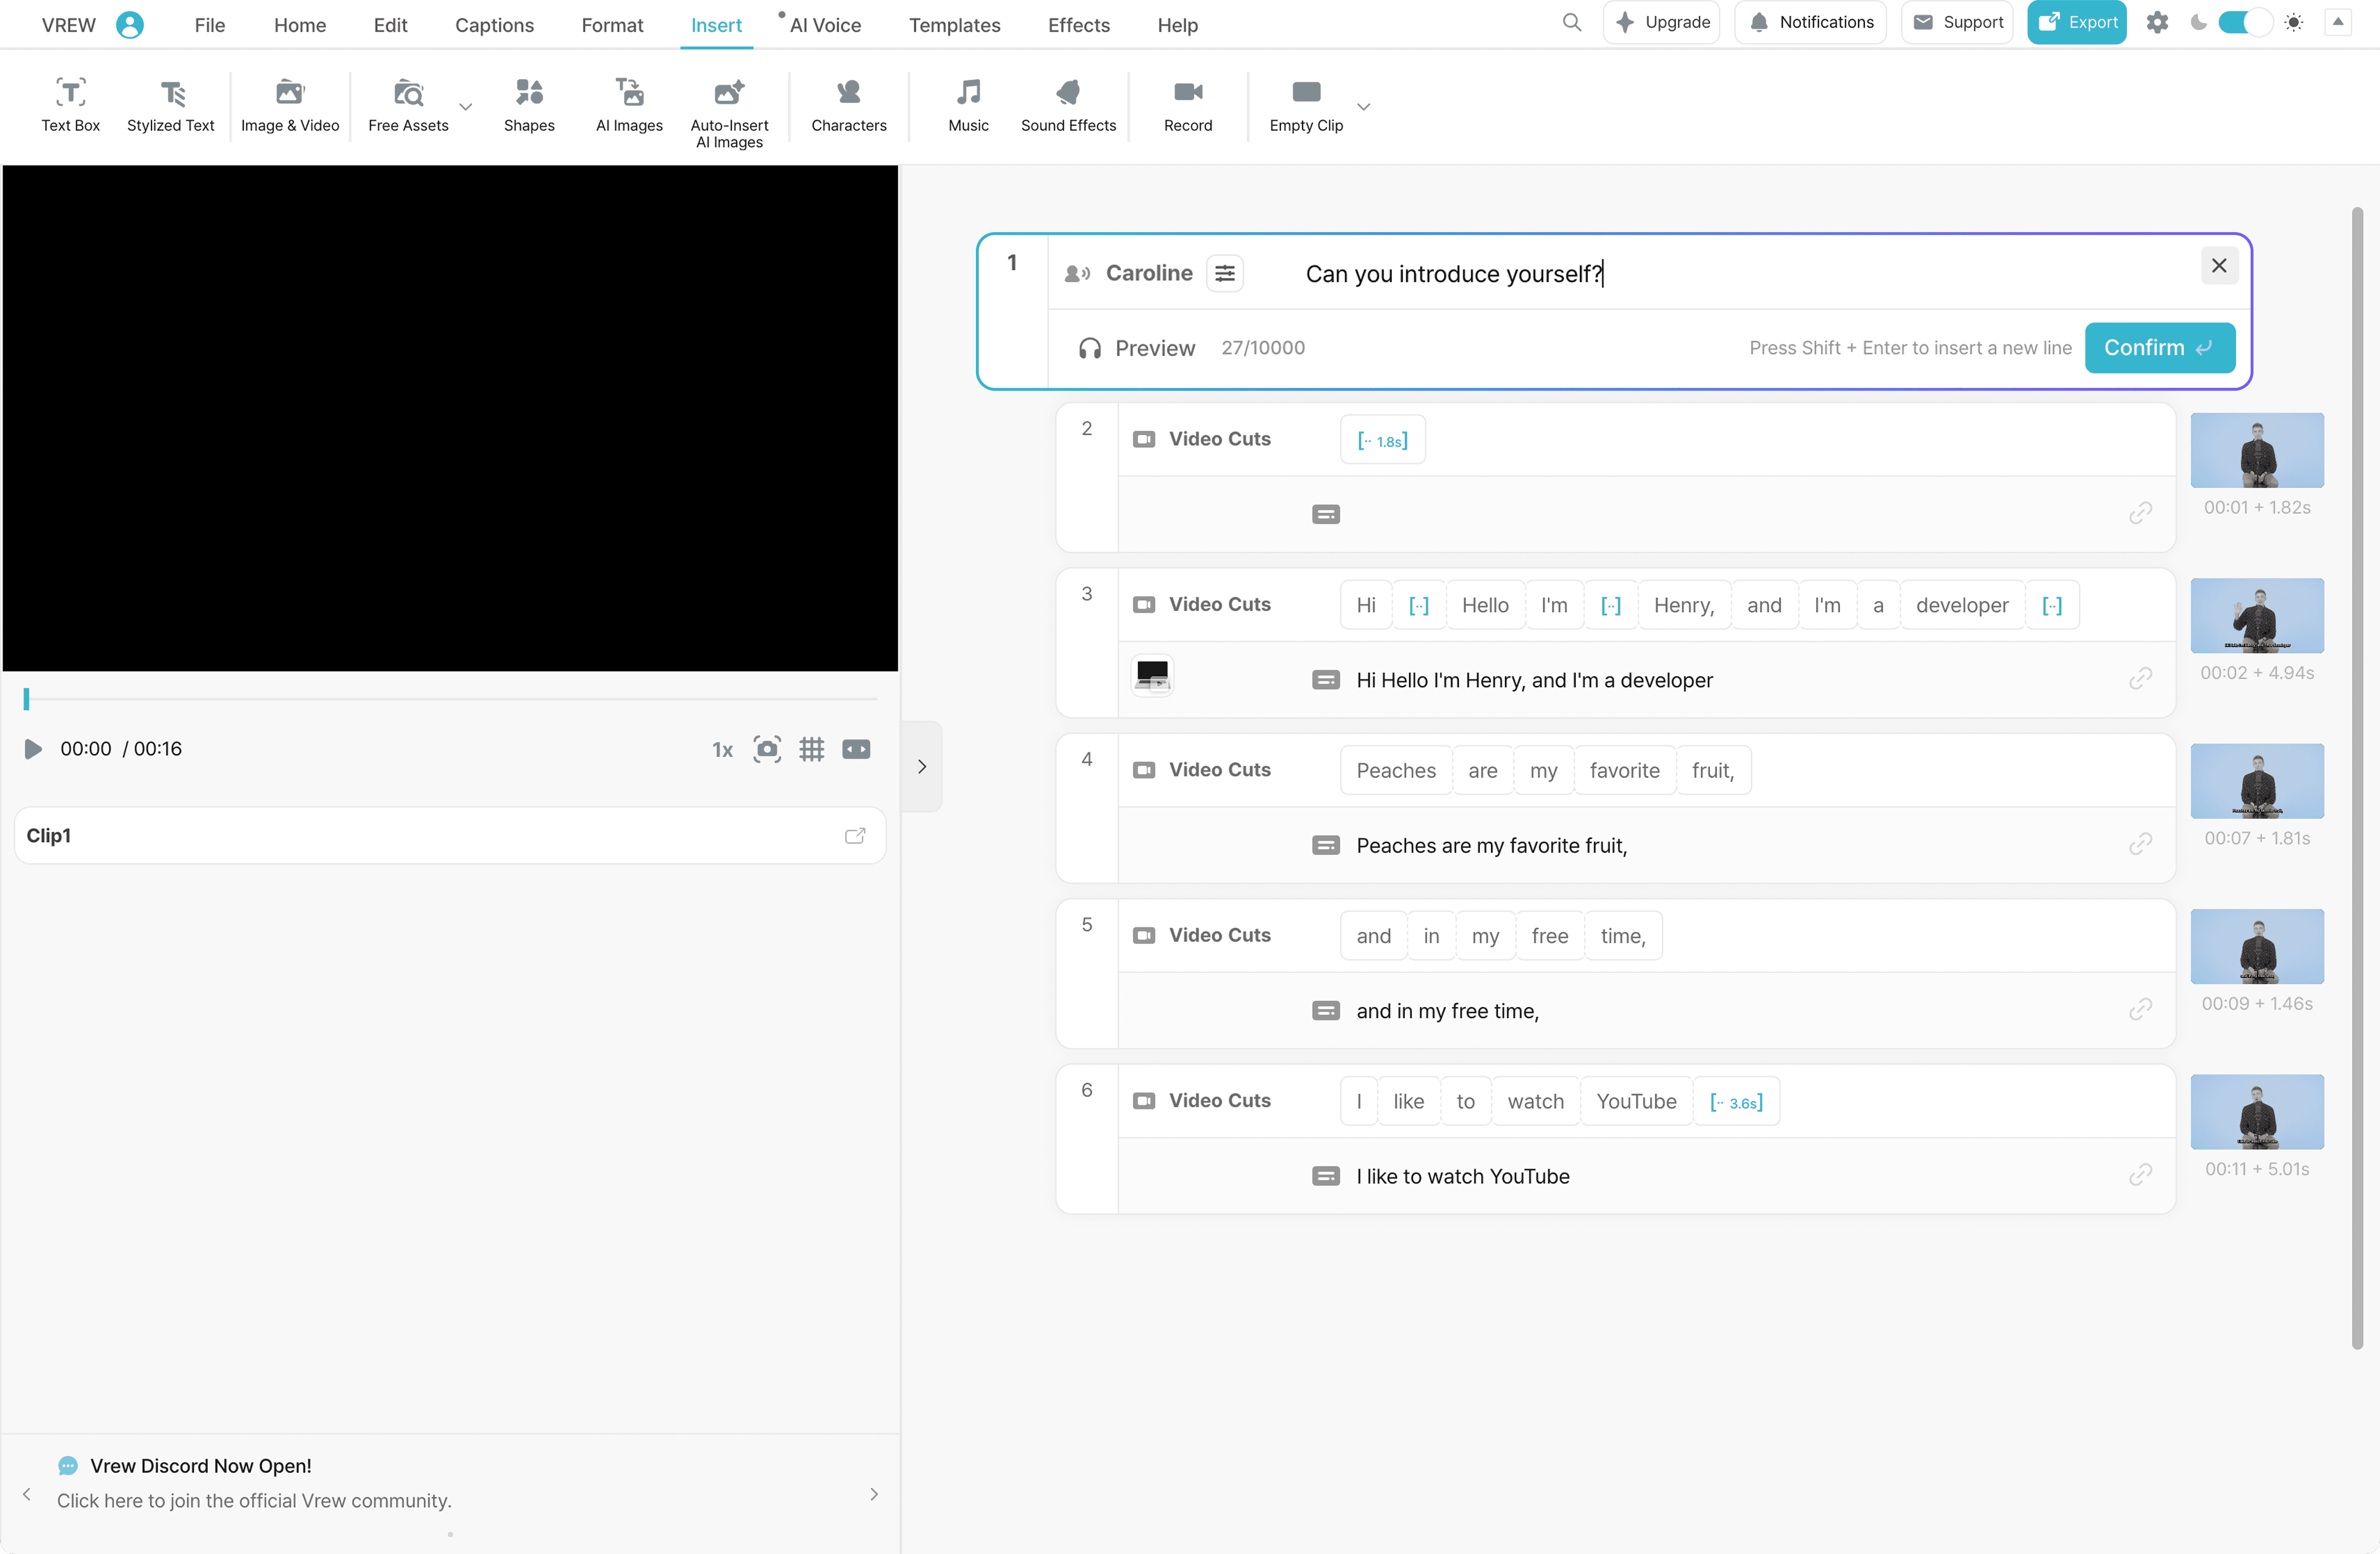Open the Captions menu
This screenshot has height=1554, width=2380.
coord(494,25)
